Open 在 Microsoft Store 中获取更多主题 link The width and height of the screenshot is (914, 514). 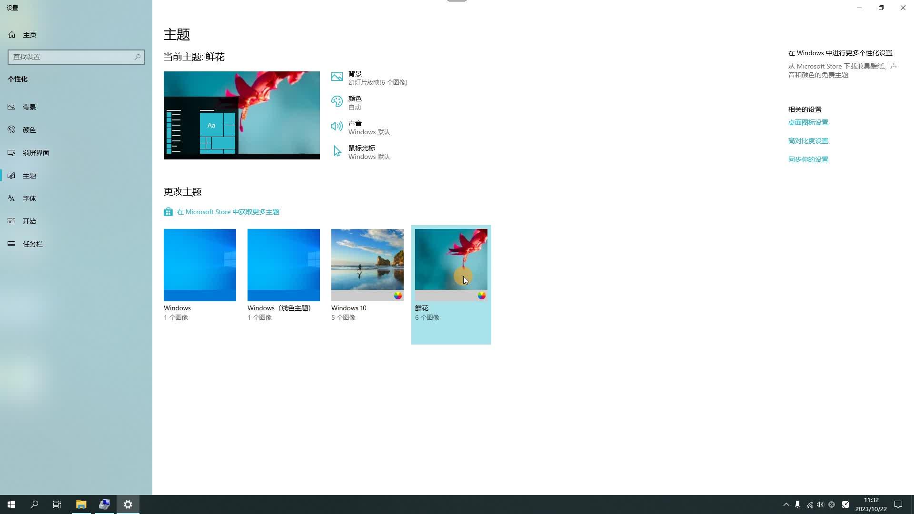coord(228,212)
